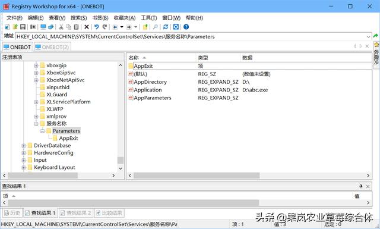
Task: Expand the XLServicePlatform tree node
Action: coord(36,102)
